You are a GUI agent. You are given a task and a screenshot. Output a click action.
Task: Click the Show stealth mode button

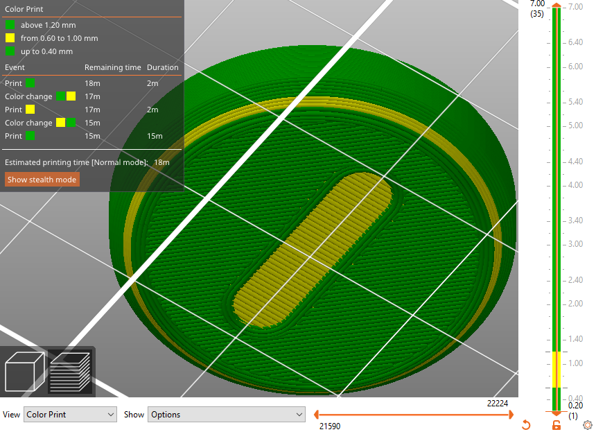pos(42,180)
